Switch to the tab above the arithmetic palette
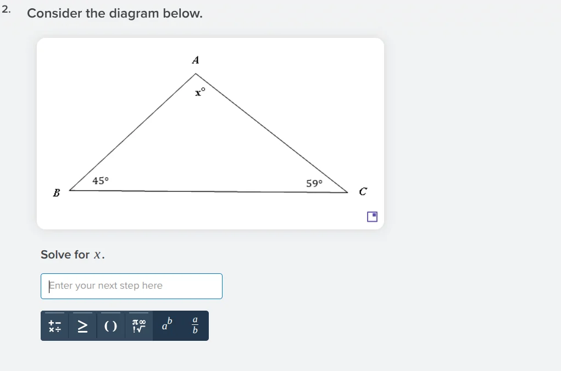 point(54,313)
